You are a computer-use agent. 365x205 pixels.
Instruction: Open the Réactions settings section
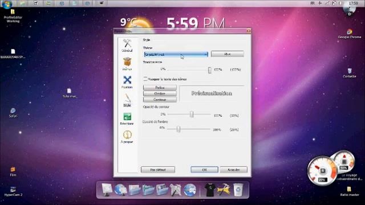pyautogui.click(x=127, y=118)
